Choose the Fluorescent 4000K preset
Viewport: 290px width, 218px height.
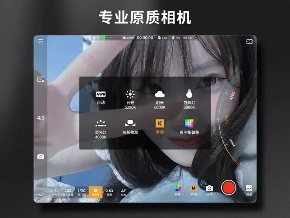[101, 129]
